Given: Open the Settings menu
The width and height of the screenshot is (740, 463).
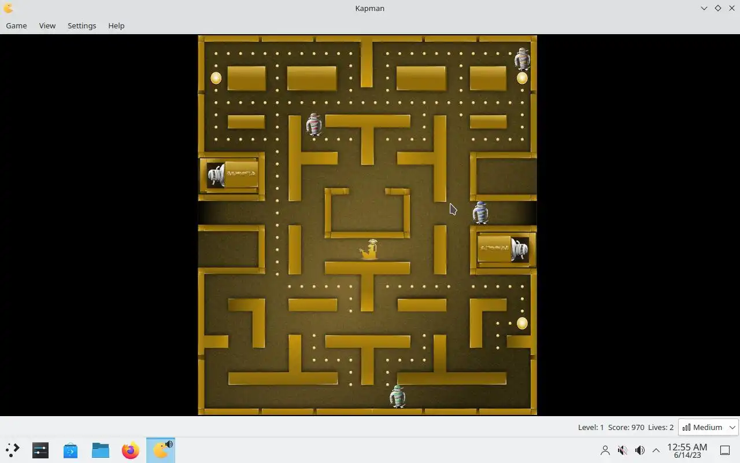Looking at the screenshot, I should 82,25.
